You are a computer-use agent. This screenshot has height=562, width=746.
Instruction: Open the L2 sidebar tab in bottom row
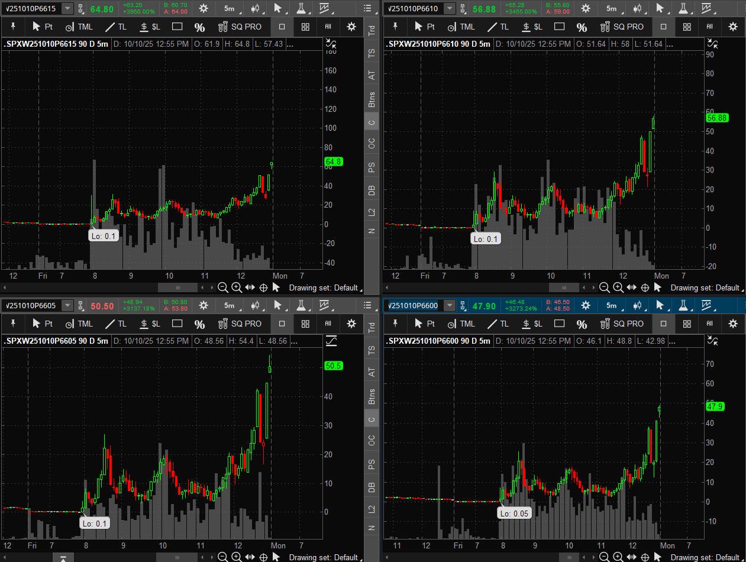372,509
